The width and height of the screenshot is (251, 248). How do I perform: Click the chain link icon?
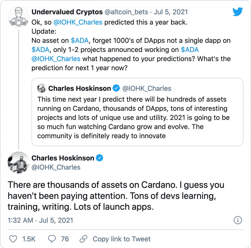point(83,239)
